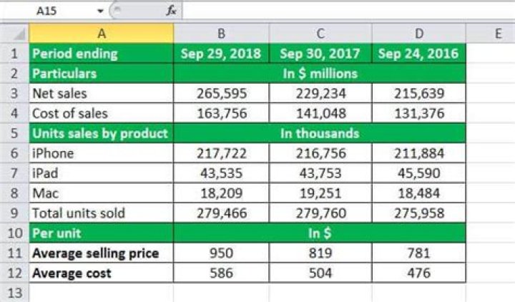Select the Total units sold cell

[101, 213]
